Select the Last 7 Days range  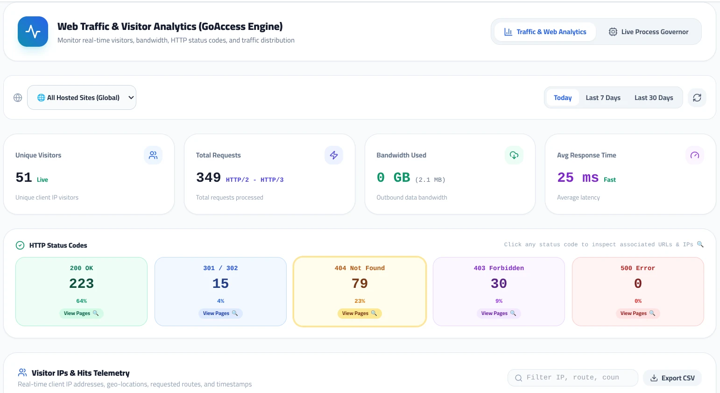click(603, 98)
